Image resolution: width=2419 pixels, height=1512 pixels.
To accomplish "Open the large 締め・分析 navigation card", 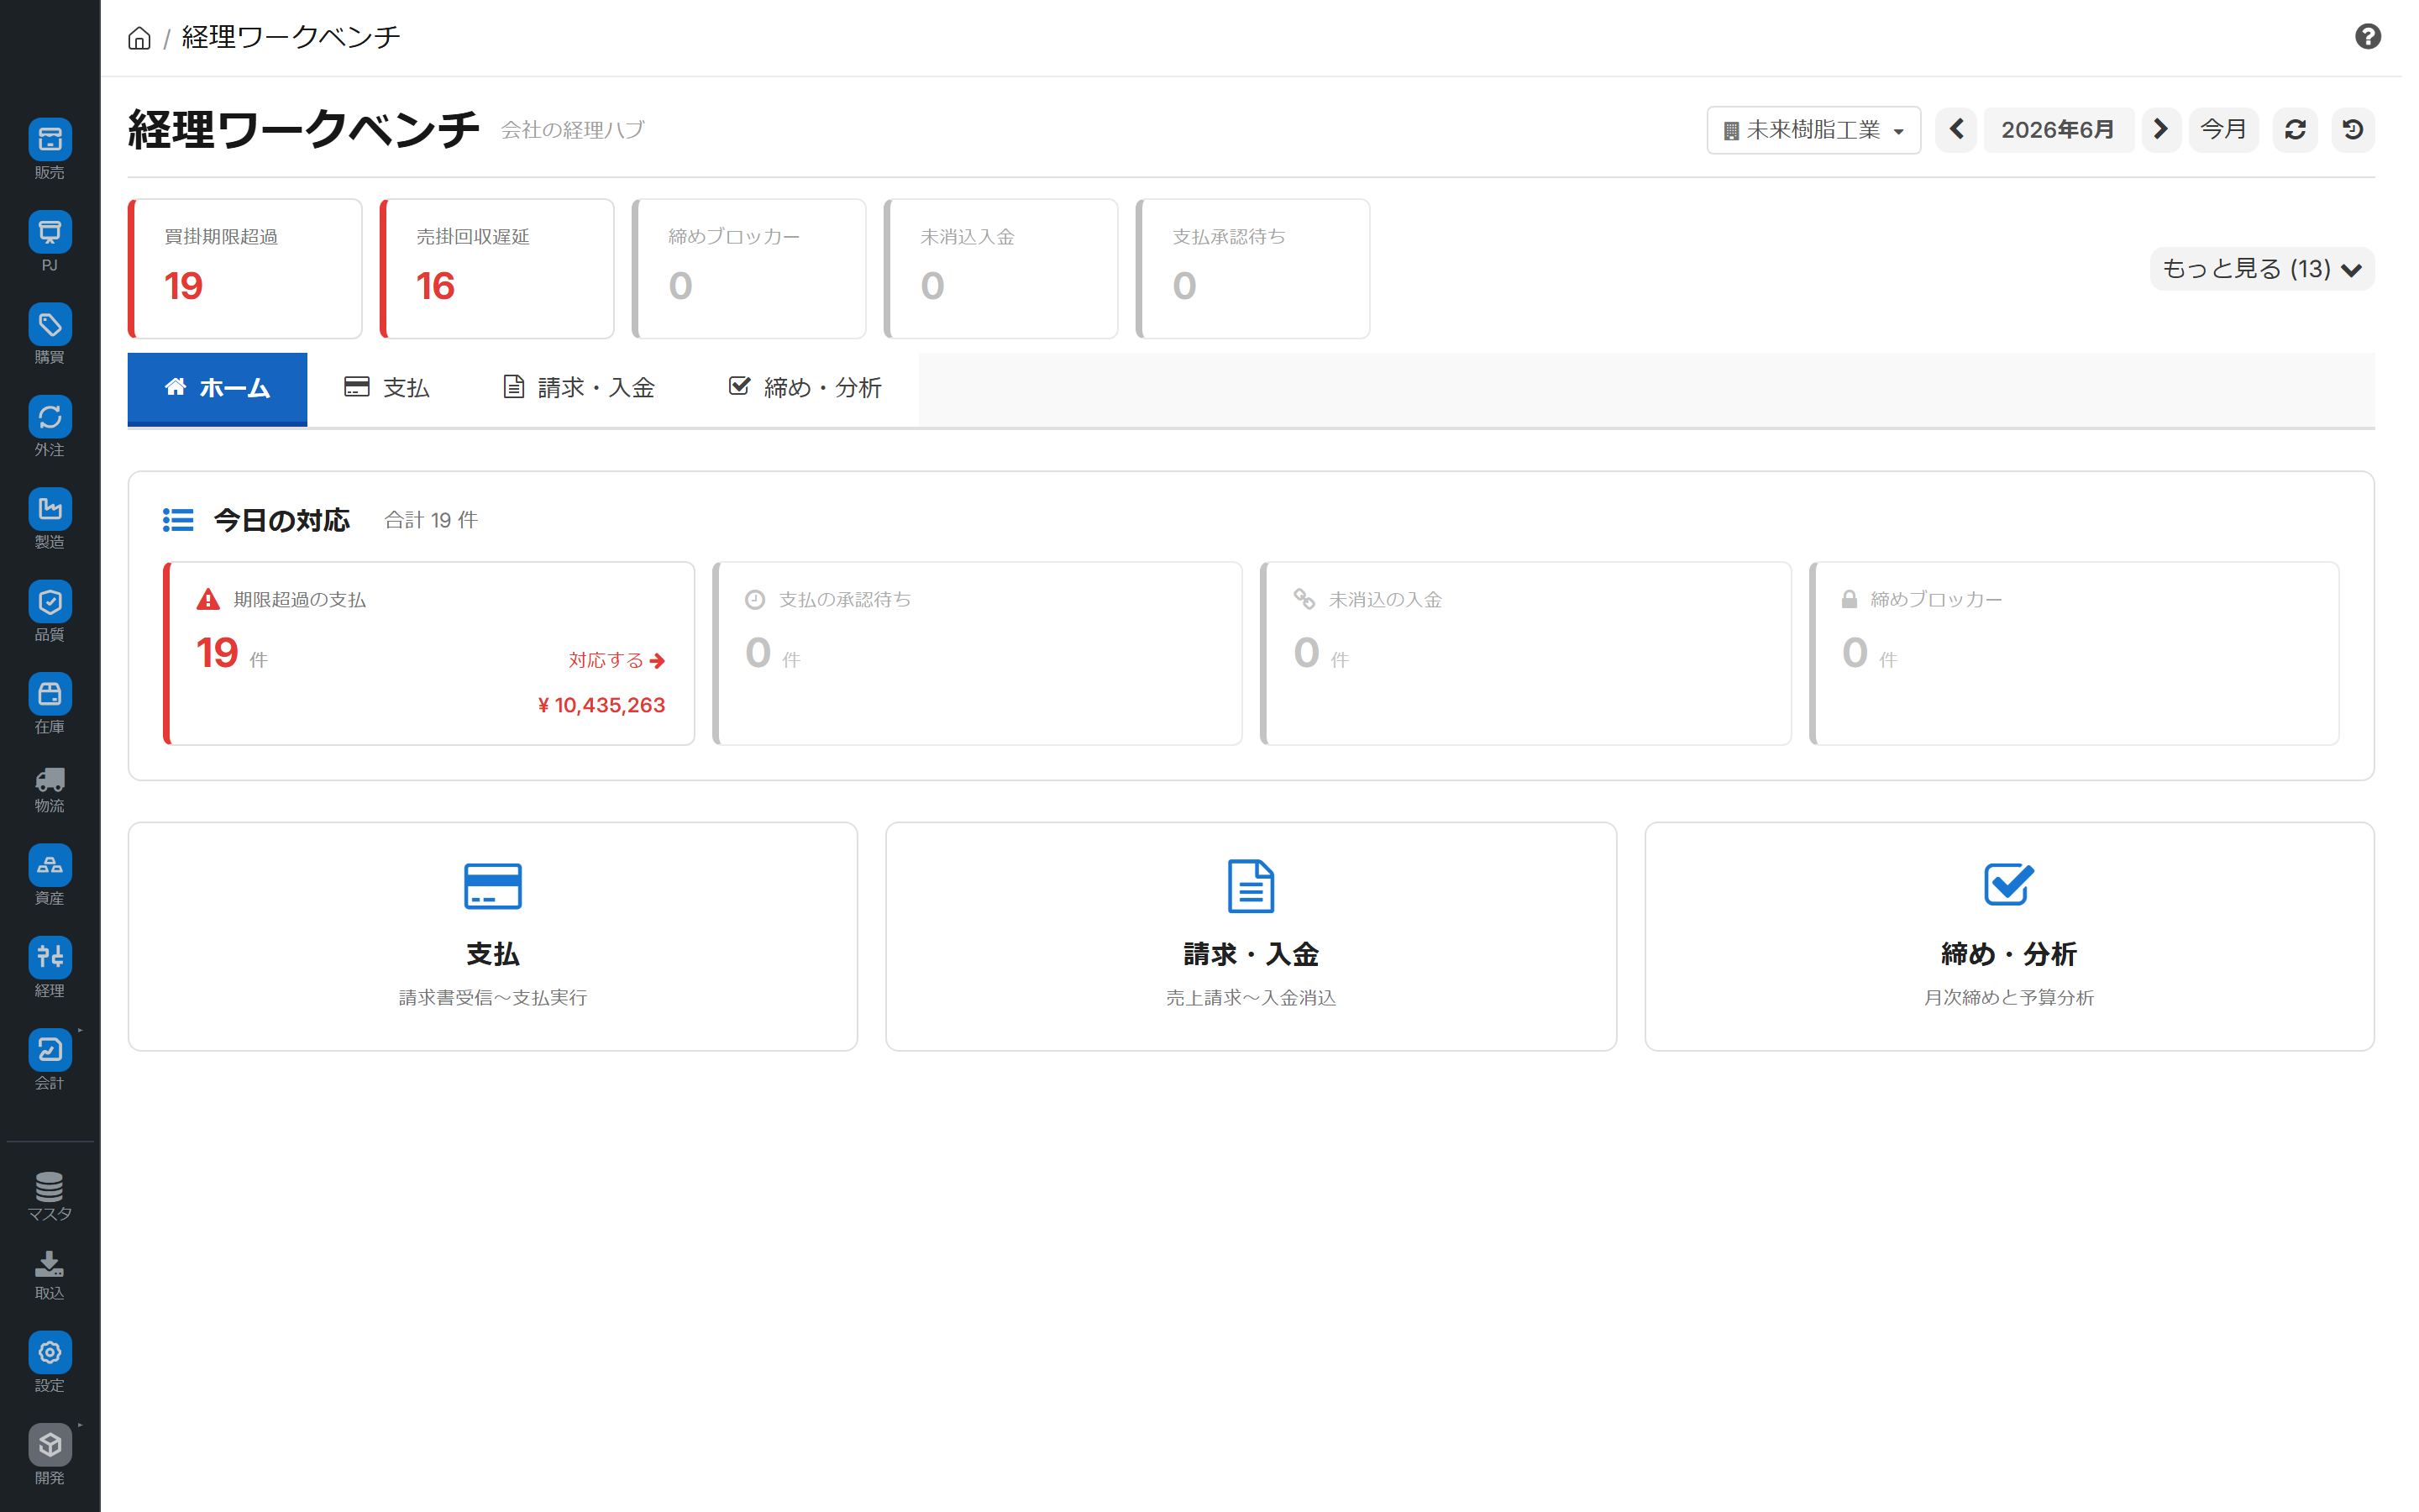I will tap(2009, 936).
